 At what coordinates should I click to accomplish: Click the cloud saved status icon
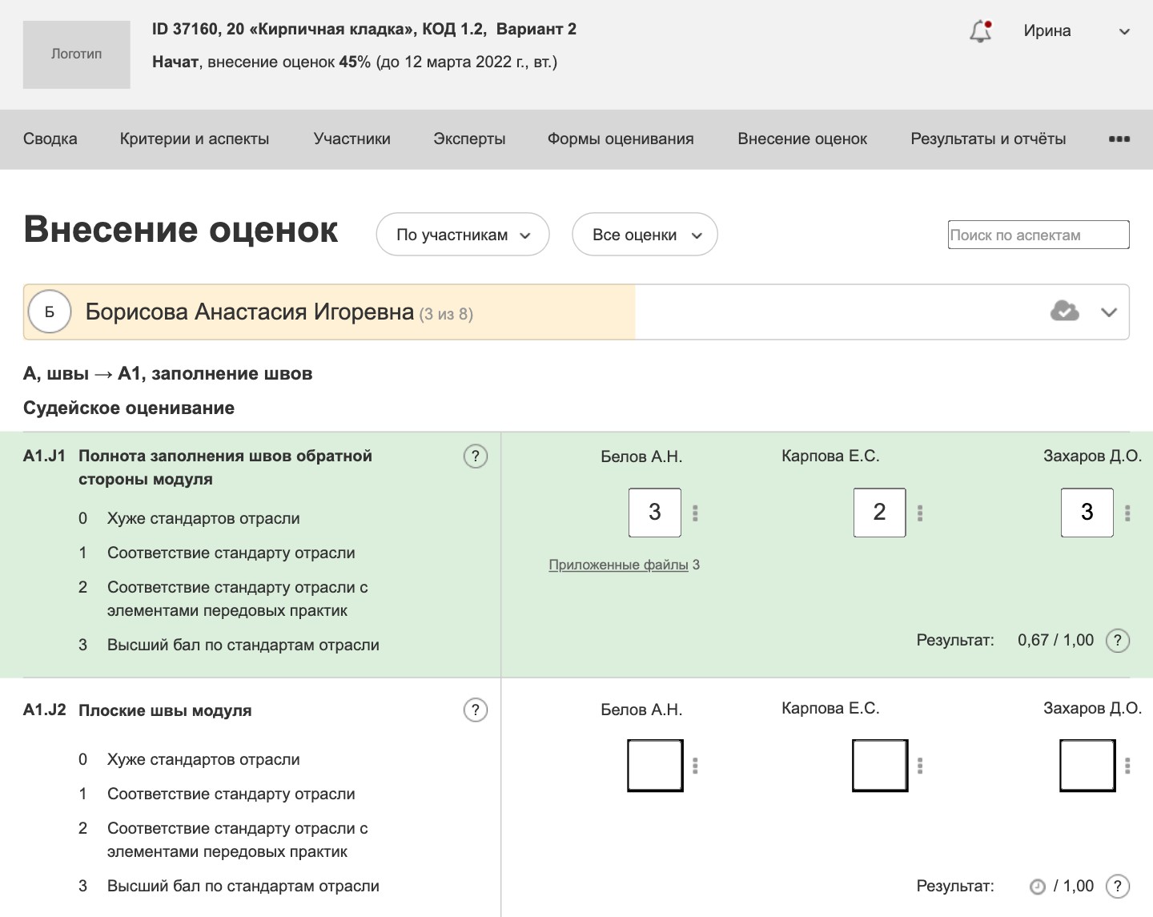pyautogui.click(x=1064, y=311)
